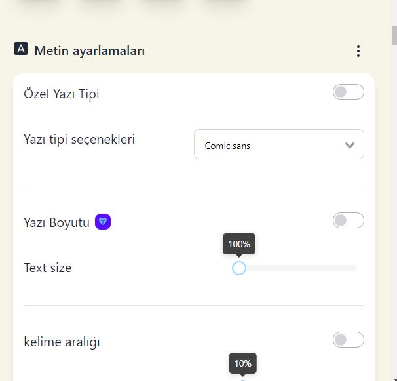Screen dimensions: 397x381
Task: Enable the Özel Yazı Tipi toggle
Action: [349, 92]
